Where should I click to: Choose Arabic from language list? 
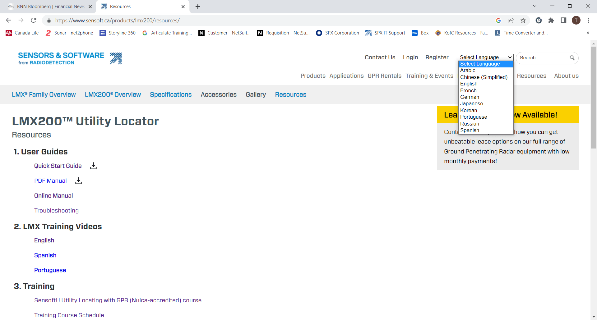[x=486, y=71]
